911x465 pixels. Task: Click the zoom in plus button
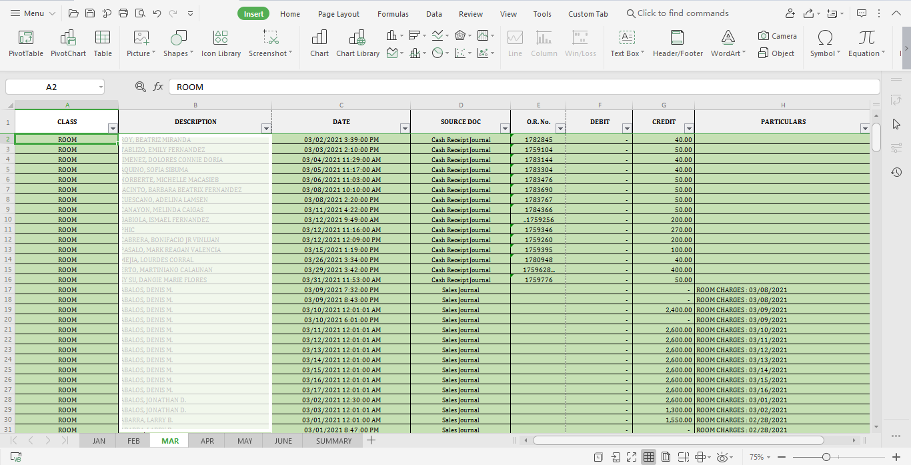tap(896, 457)
